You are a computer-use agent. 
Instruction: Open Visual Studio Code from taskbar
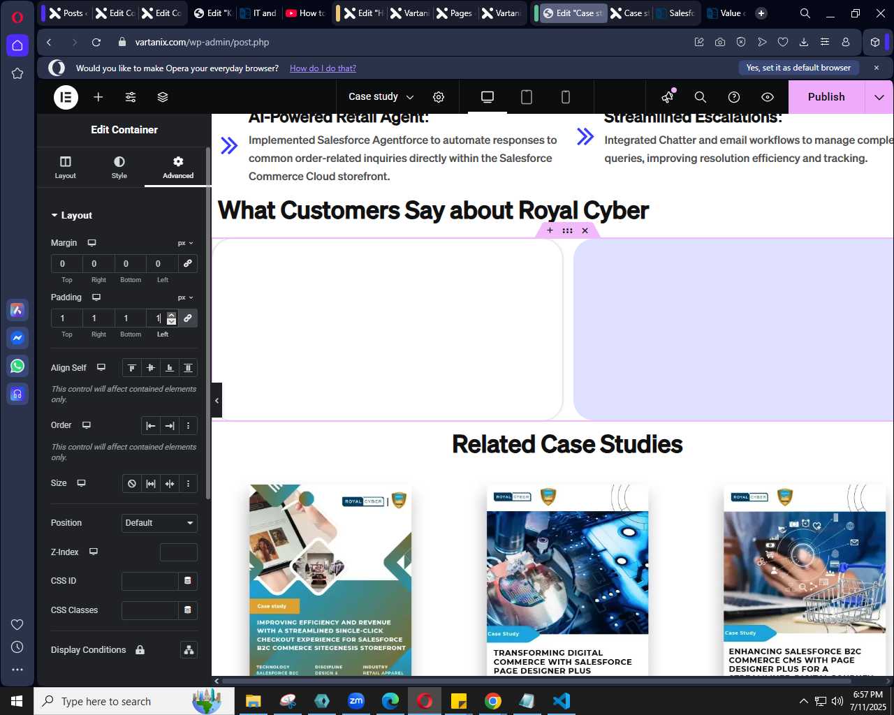click(562, 701)
